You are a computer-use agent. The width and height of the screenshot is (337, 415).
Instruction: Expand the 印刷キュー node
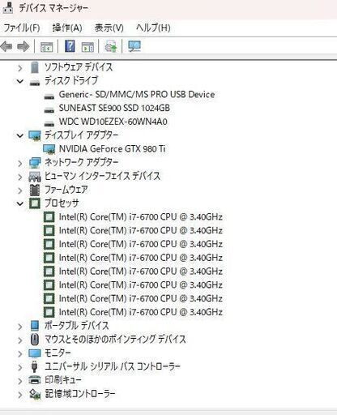pyautogui.click(x=19, y=381)
